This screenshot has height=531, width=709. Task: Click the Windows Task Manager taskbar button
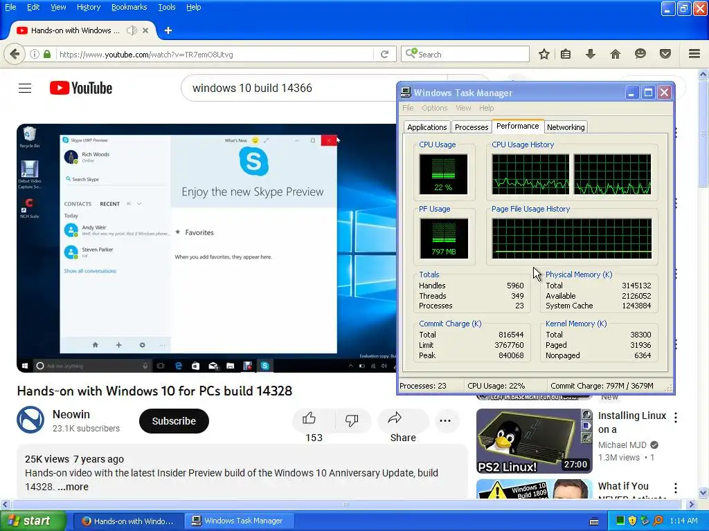pyautogui.click(x=240, y=521)
